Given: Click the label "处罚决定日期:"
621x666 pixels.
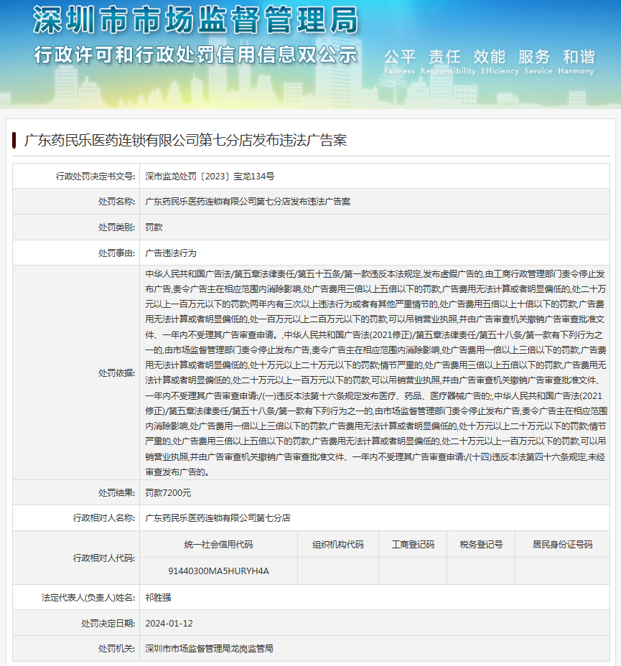Looking at the screenshot, I should pos(108,624).
